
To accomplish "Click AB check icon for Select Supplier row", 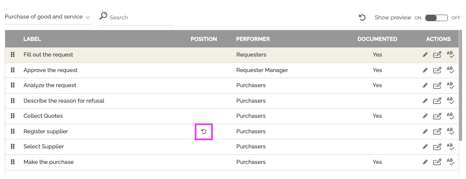I will 450,147.
